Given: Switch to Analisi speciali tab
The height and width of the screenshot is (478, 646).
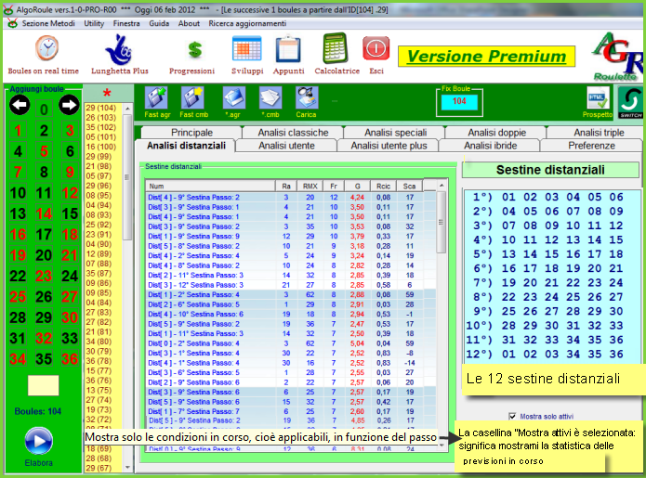Looking at the screenshot, I should pyautogui.click(x=395, y=133).
